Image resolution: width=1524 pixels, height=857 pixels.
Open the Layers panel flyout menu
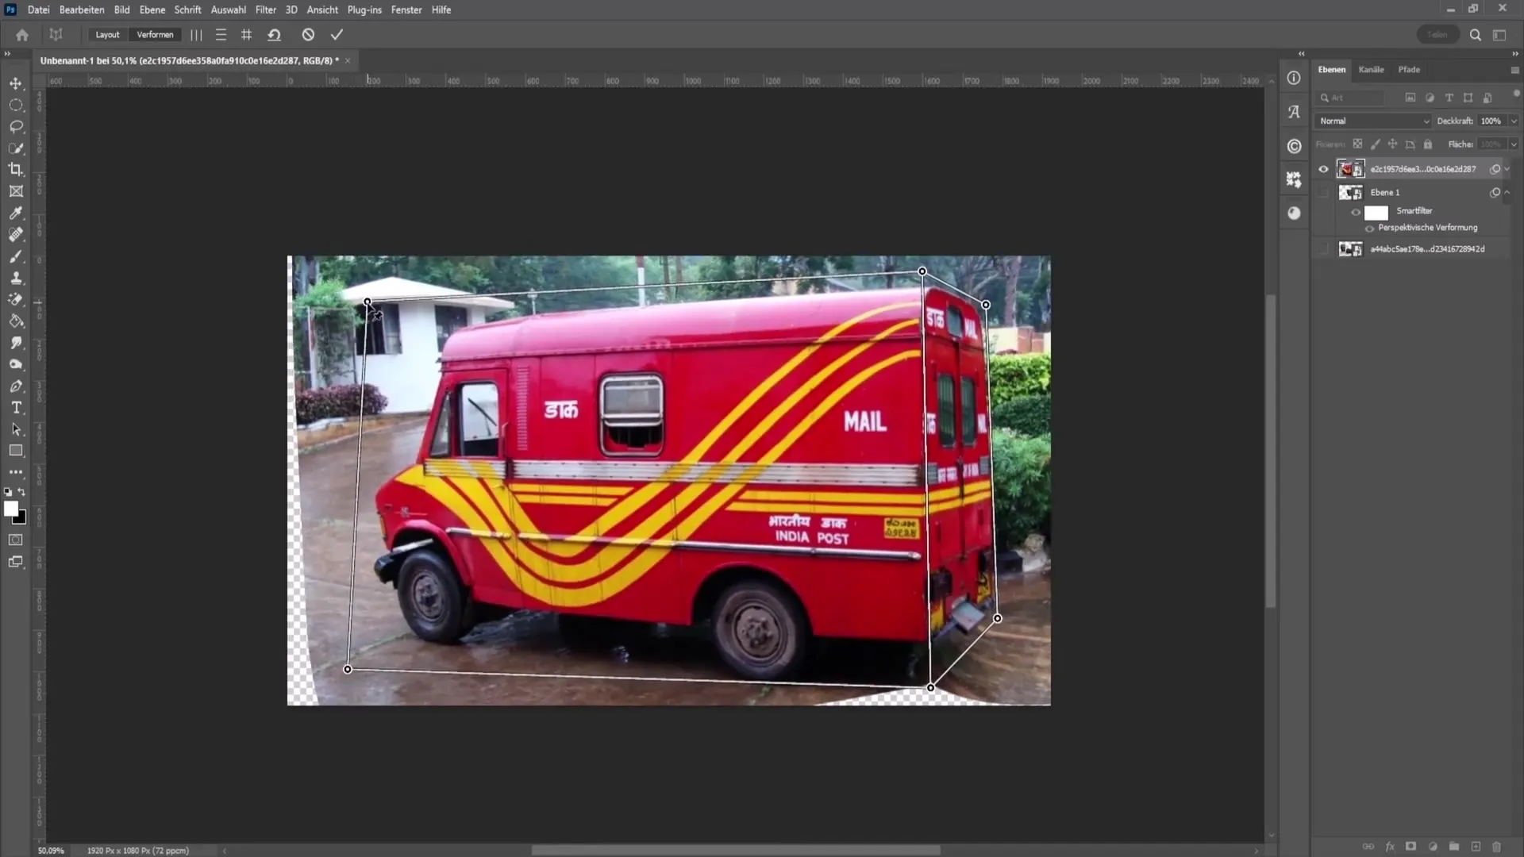[1514, 70]
